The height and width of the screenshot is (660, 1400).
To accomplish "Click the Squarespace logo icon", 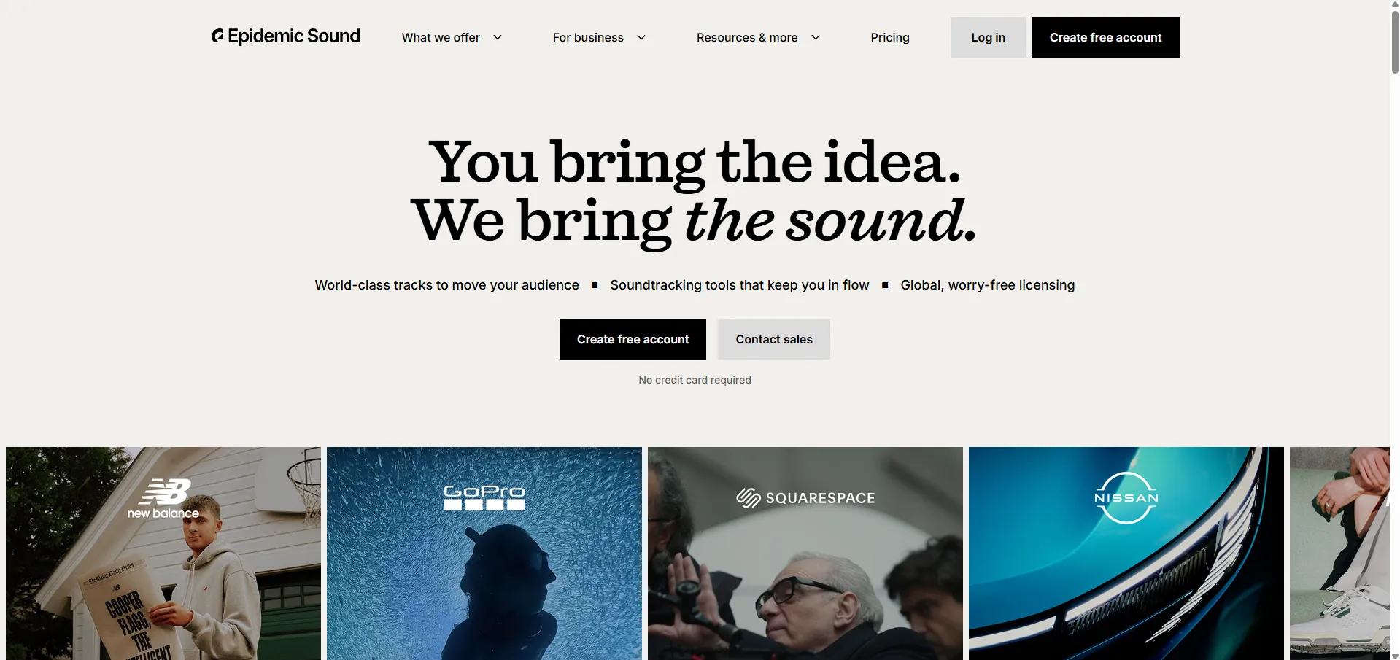I will pos(749,498).
